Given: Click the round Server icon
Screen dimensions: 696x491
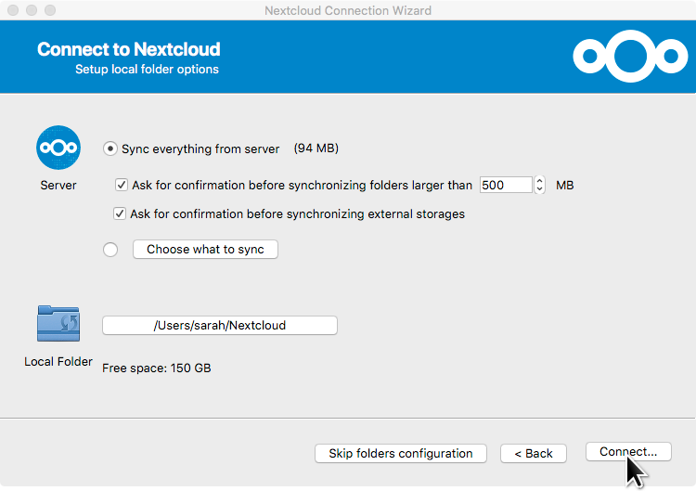Looking at the screenshot, I should 58,149.
